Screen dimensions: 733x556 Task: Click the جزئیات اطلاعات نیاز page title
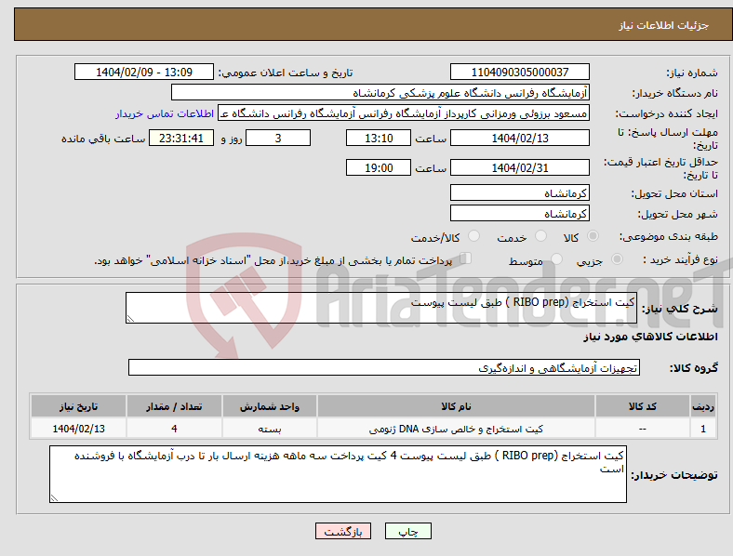[x=664, y=25]
